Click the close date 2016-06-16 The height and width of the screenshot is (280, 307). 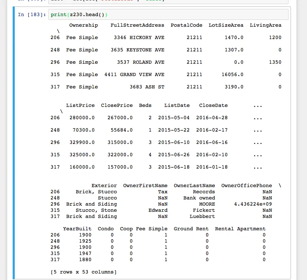pos(212,142)
